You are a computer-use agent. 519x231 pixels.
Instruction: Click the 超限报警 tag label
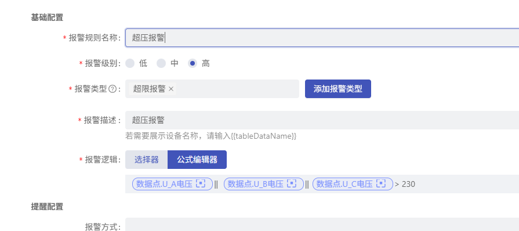149,89
